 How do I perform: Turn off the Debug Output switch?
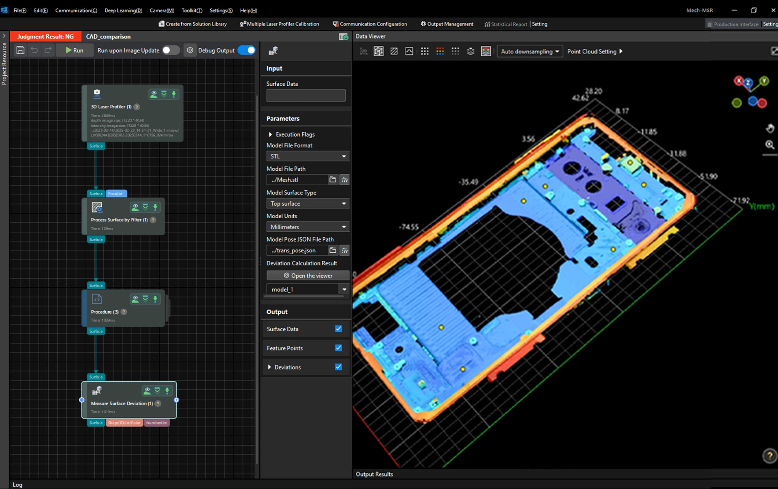tap(247, 50)
